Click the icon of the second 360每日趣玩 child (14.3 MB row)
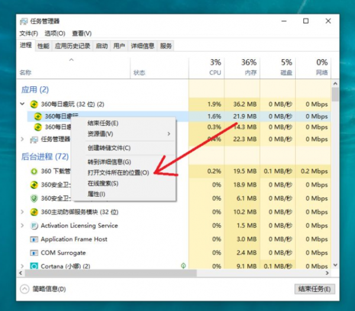355x311 pixels. [x=38, y=127]
